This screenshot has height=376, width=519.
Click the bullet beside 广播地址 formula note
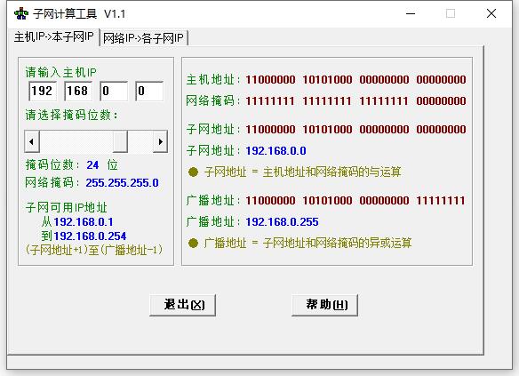click(x=193, y=244)
